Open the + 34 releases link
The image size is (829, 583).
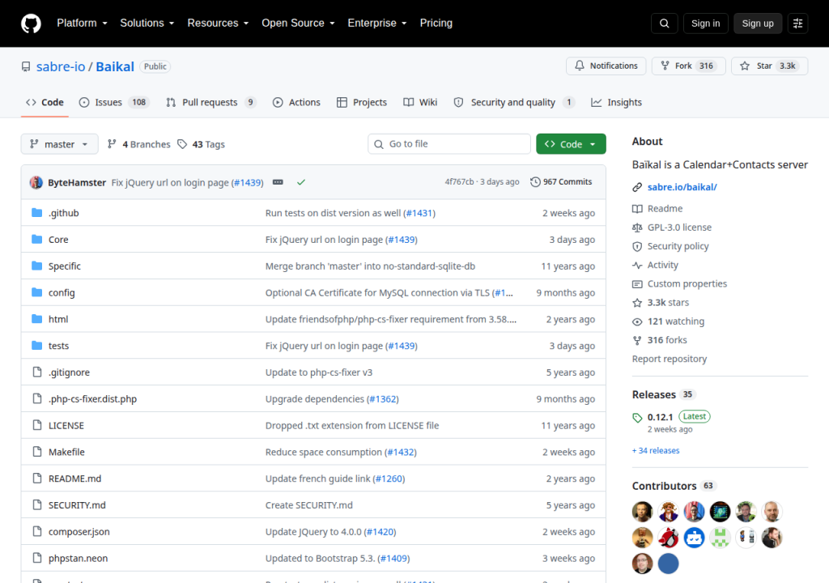tap(656, 451)
